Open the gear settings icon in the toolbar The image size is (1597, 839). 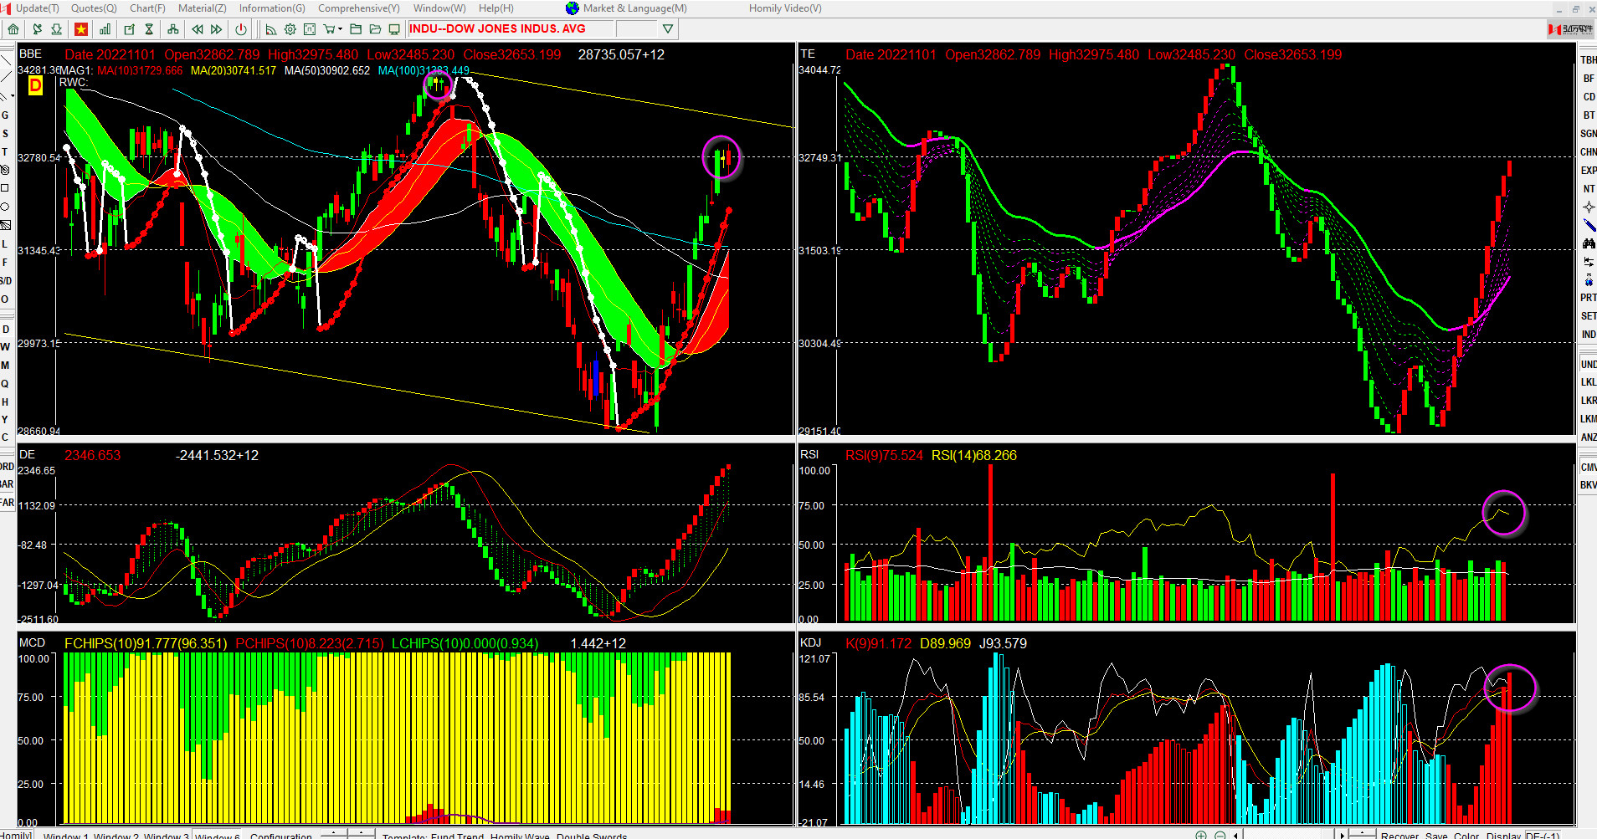click(290, 29)
